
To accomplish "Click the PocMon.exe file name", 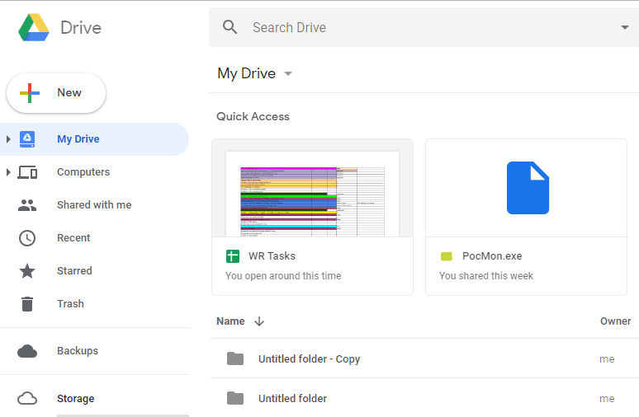I will (x=492, y=256).
